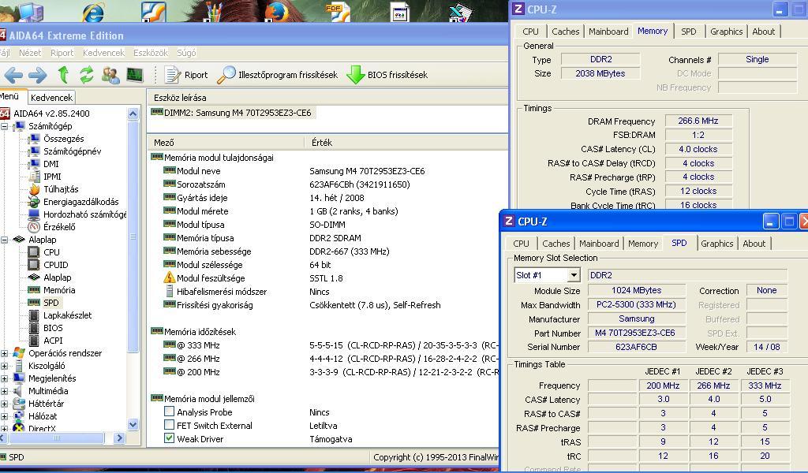Select BIOS tree item
This screenshot has height=473, width=808.
(x=53, y=328)
